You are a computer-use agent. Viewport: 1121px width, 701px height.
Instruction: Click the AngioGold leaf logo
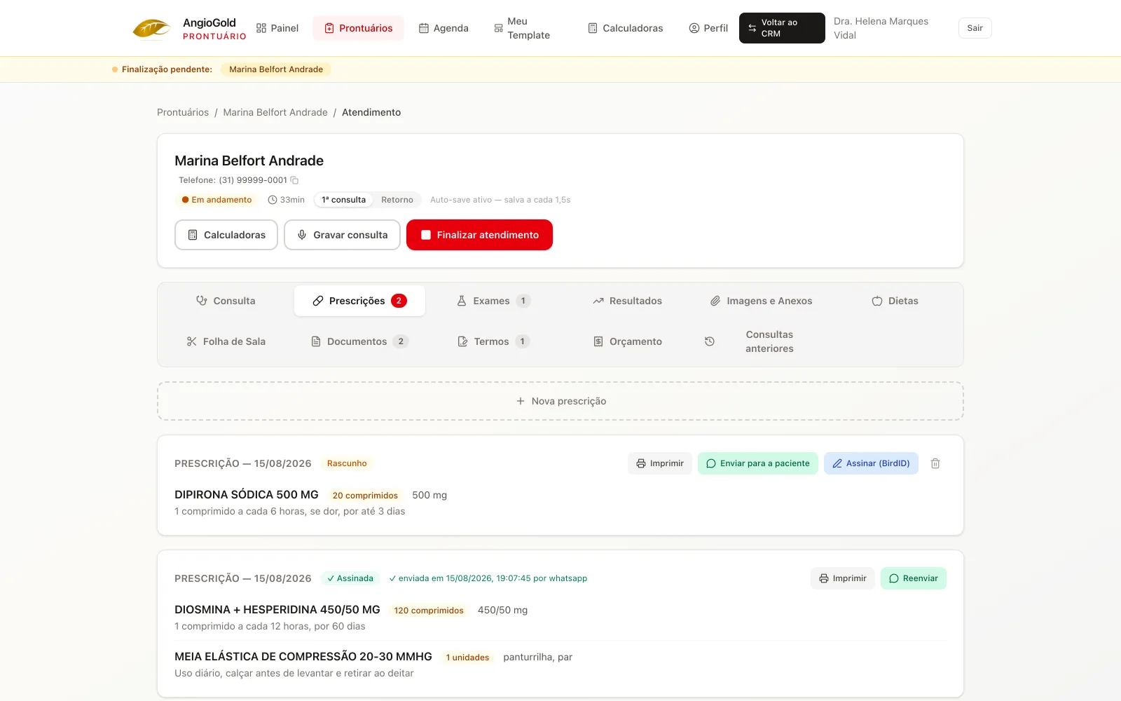coord(151,29)
